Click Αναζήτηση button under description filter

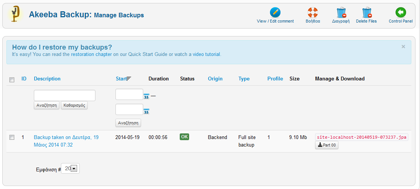point(47,105)
